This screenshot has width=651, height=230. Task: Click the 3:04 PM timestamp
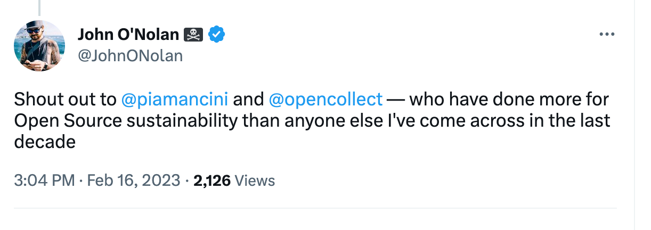click(44, 180)
